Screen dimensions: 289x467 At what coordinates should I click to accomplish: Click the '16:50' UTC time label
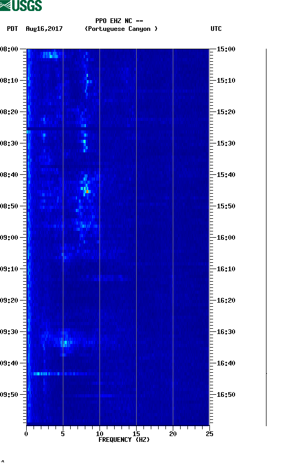coord(226,395)
